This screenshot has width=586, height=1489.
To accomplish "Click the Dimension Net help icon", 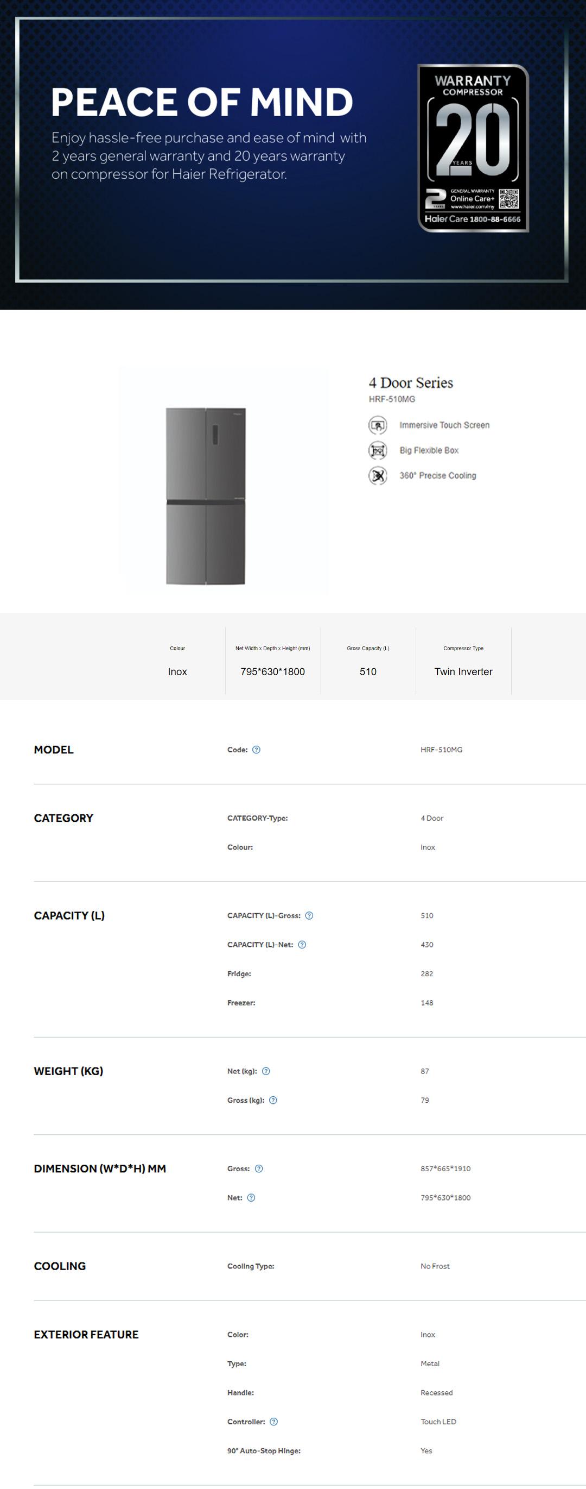I will pos(251,1198).
